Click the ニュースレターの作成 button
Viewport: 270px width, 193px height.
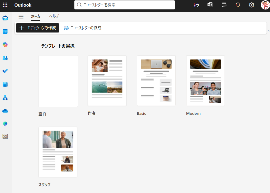pos(83,28)
